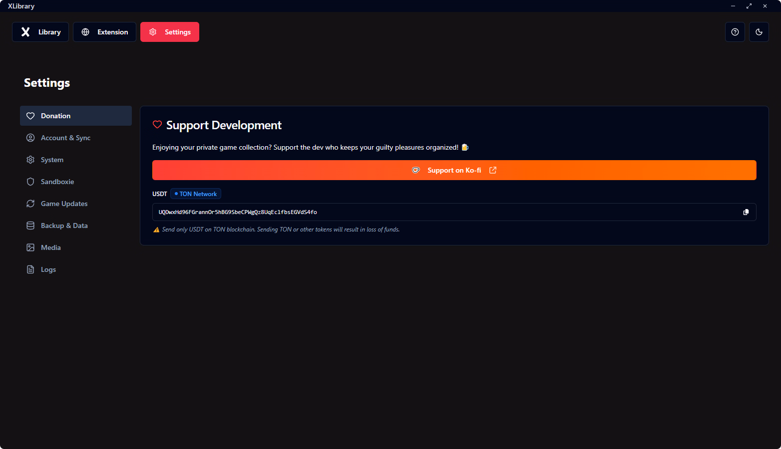The width and height of the screenshot is (781, 449).
Task: Click the TON Network badge
Action: (196, 194)
